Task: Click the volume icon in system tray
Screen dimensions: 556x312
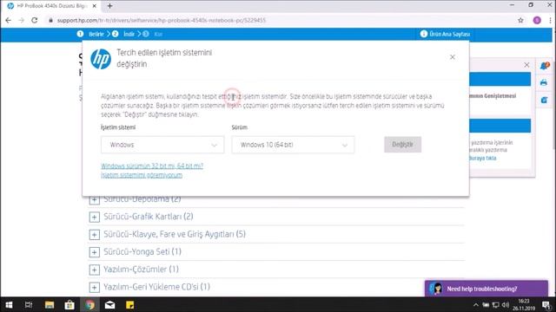Action: point(506,305)
